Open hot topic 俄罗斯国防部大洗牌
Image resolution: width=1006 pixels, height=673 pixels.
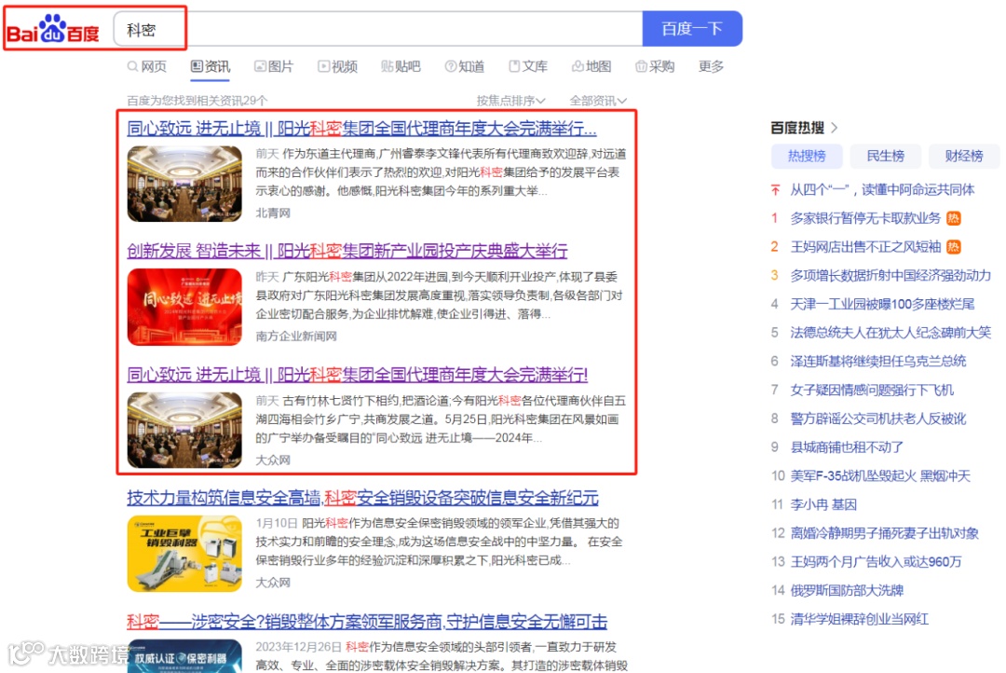pos(847,590)
